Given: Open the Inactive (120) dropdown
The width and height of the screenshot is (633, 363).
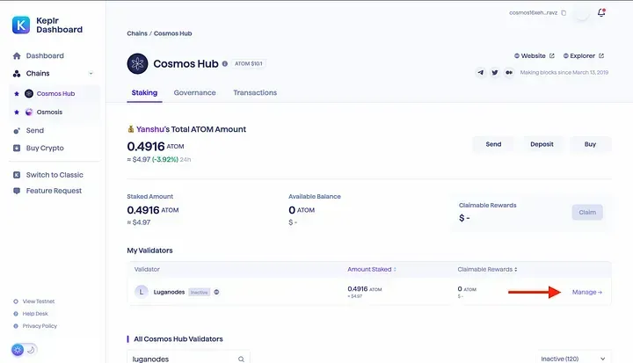Looking at the screenshot, I should 573,359.
